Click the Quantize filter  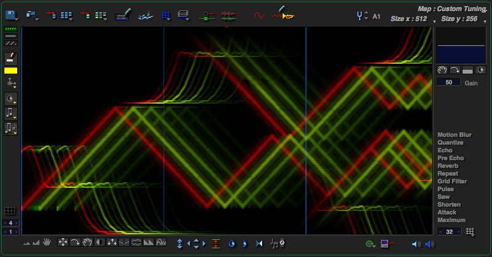click(451, 143)
